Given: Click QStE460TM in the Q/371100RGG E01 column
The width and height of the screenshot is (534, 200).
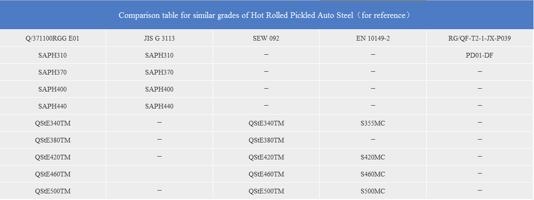Looking at the screenshot, I should pyautogui.click(x=52, y=174).
